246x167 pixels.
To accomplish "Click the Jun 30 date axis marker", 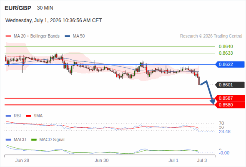I will (x=101, y=160).
